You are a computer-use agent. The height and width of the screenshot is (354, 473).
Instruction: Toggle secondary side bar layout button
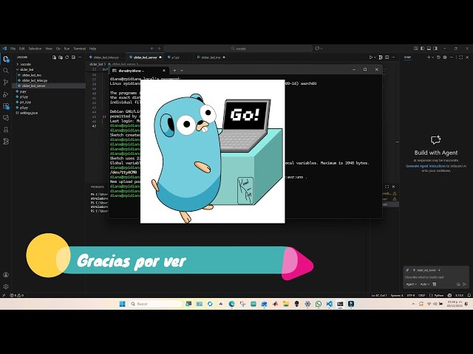(435, 48)
